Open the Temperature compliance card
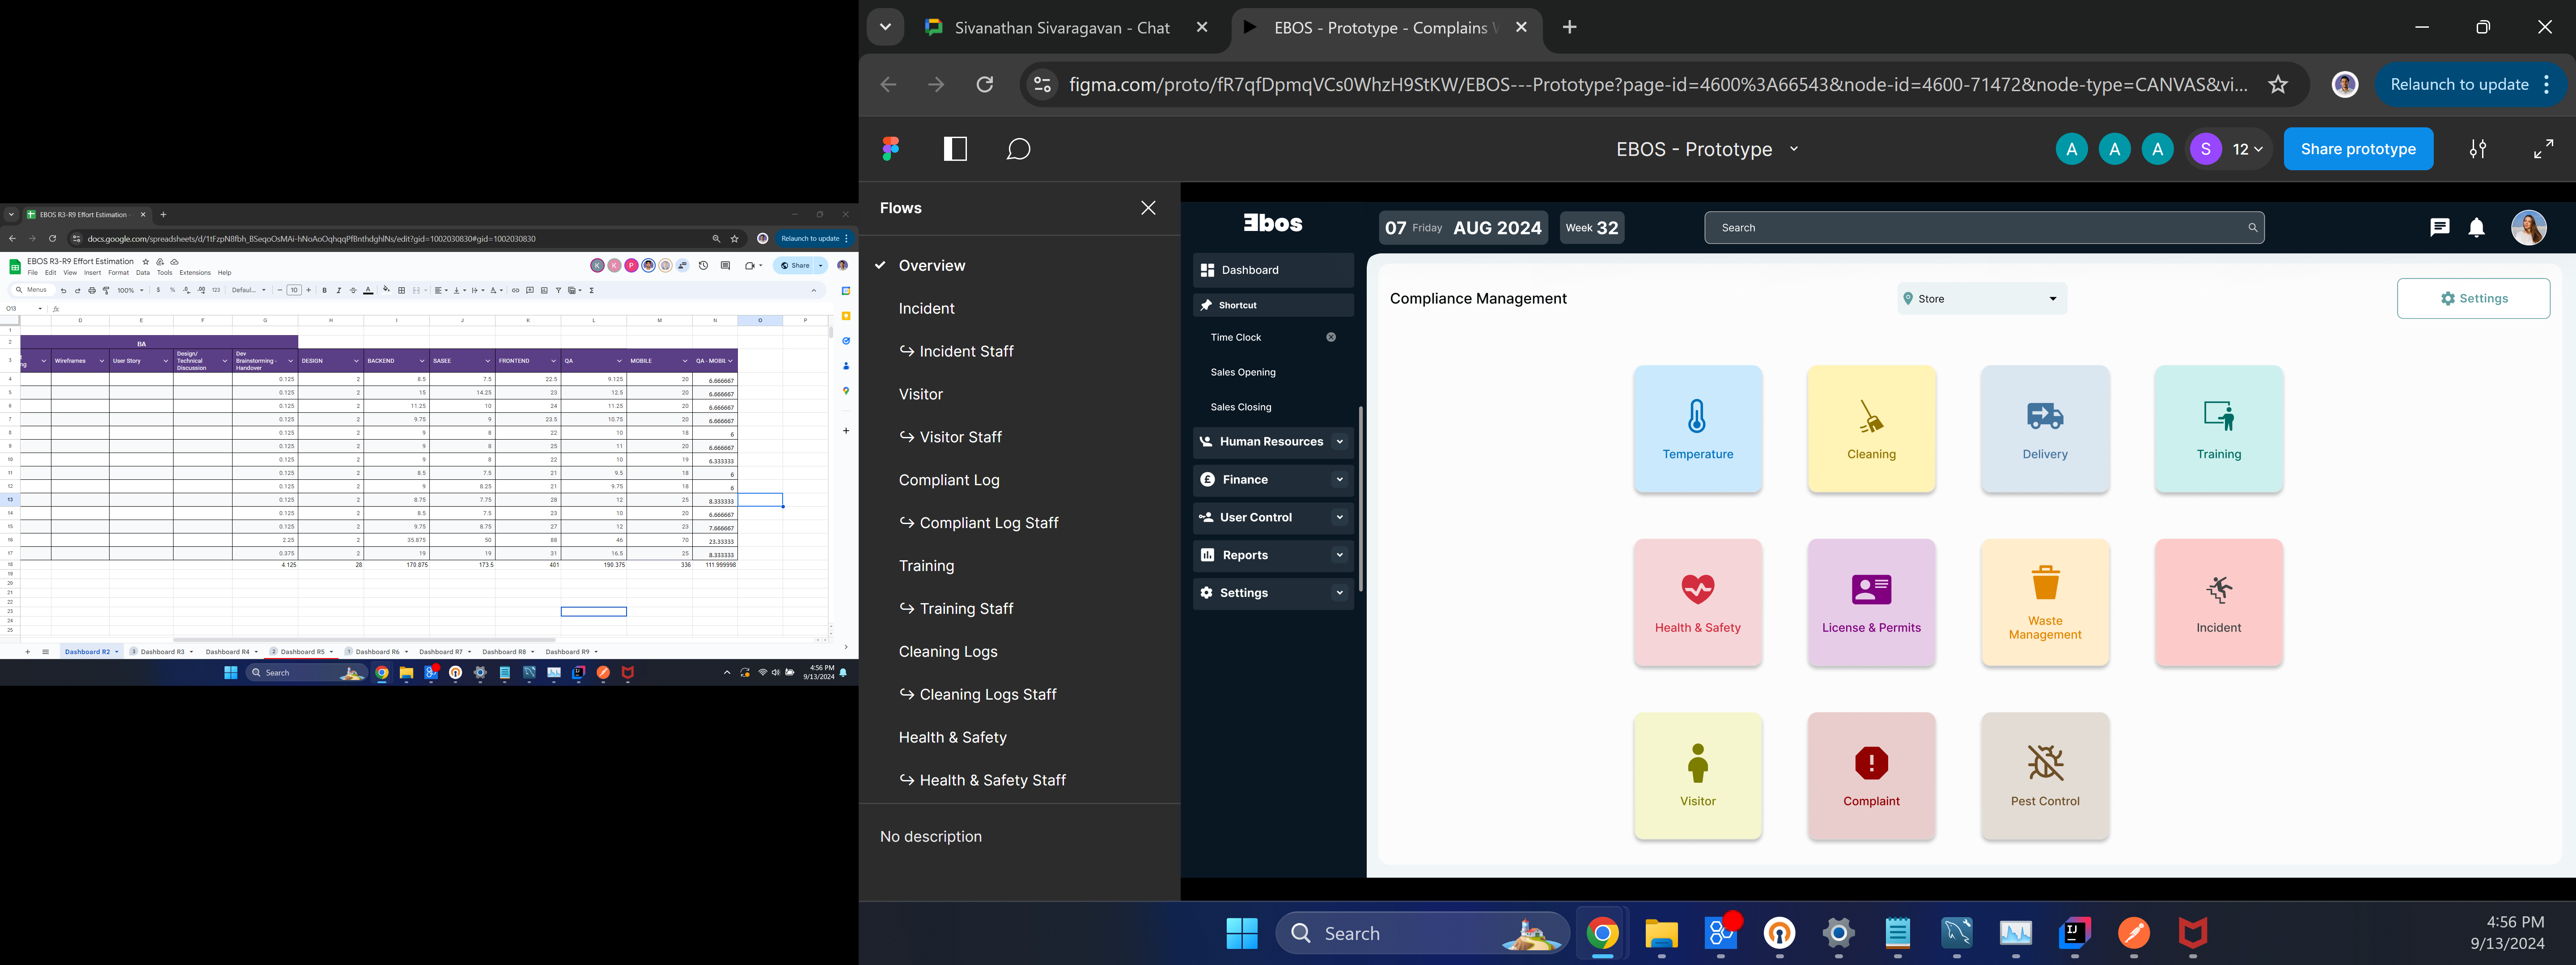2576x965 pixels. 1697,428
